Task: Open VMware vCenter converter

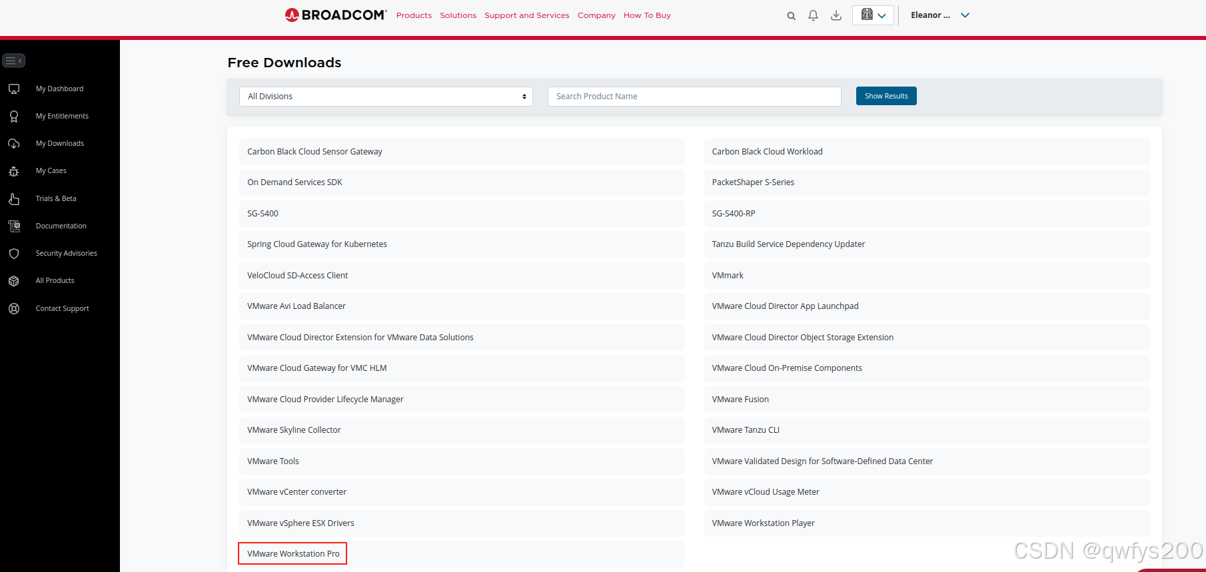Action: pyautogui.click(x=462, y=492)
